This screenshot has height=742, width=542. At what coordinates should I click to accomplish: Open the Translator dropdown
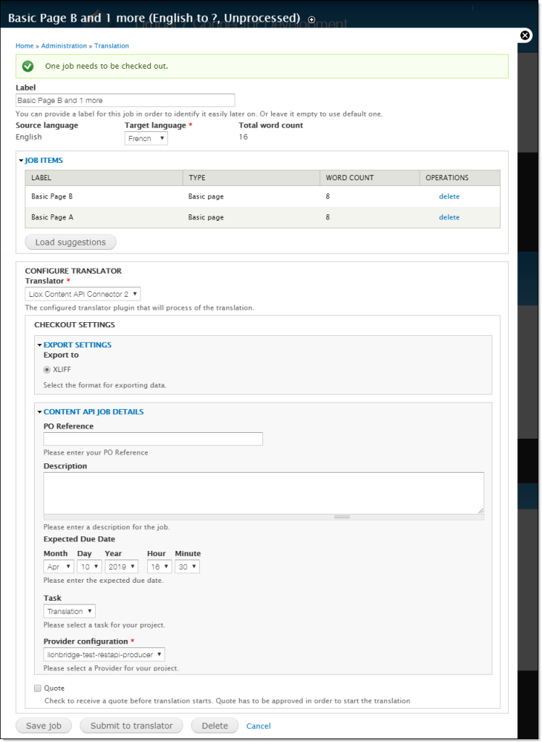click(83, 294)
